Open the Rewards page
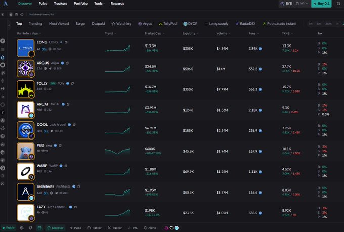This screenshot has width=344, height=232. pyautogui.click(x=117, y=4)
